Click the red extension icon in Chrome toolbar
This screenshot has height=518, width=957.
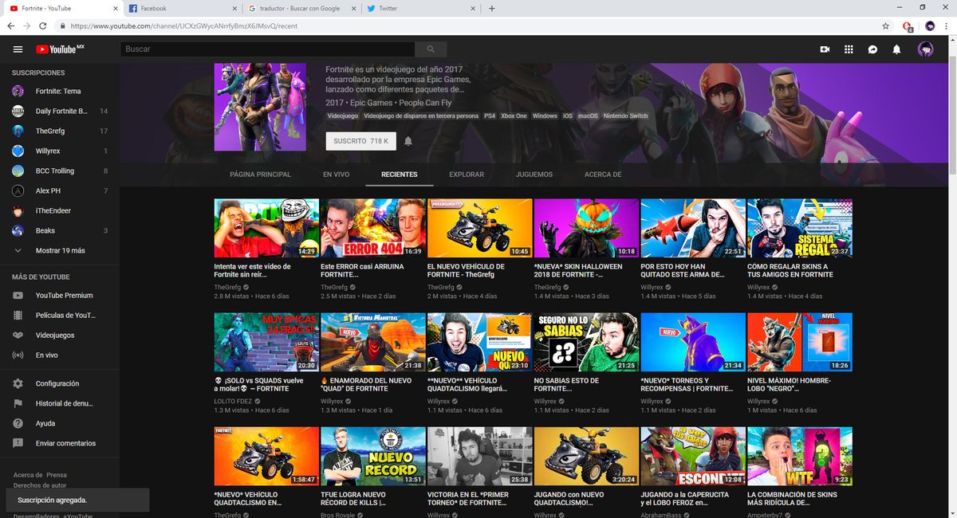(908, 26)
